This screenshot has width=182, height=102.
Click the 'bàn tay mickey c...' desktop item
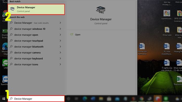(x=167, y=3)
